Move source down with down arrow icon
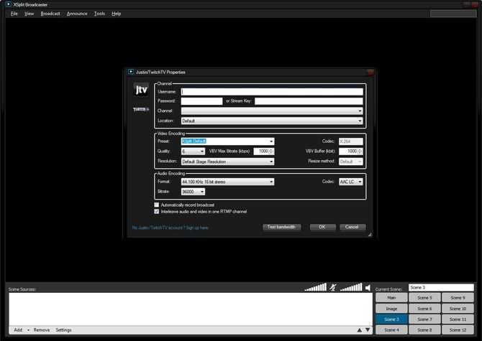Screen dimensions: 482x341 tap(368, 330)
